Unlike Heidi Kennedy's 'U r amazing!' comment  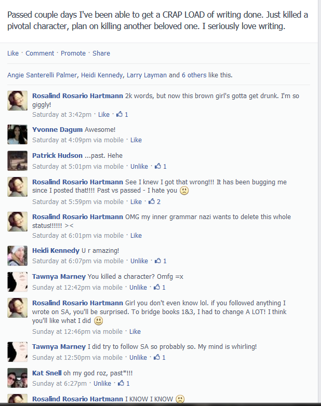(139, 261)
